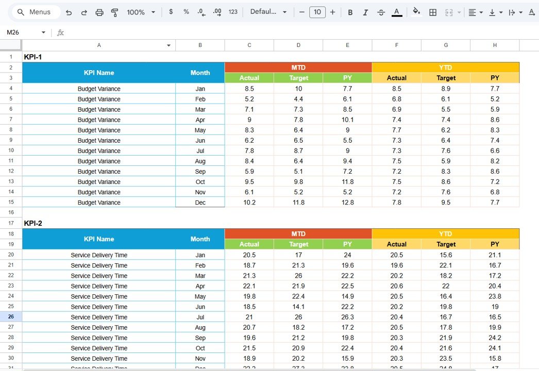
Task: Click the Print icon
Action: [99, 12]
